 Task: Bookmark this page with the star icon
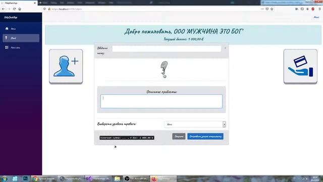click(272, 9)
